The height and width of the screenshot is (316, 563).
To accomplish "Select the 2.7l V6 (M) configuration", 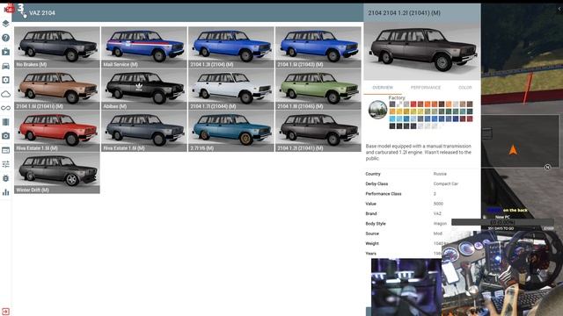I will pyautogui.click(x=231, y=131).
